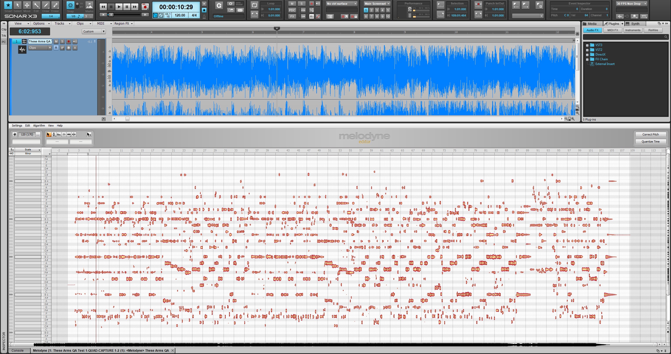Open the No ctrl surface dropdown
This screenshot has height=354, width=671.
click(x=342, y=4)
